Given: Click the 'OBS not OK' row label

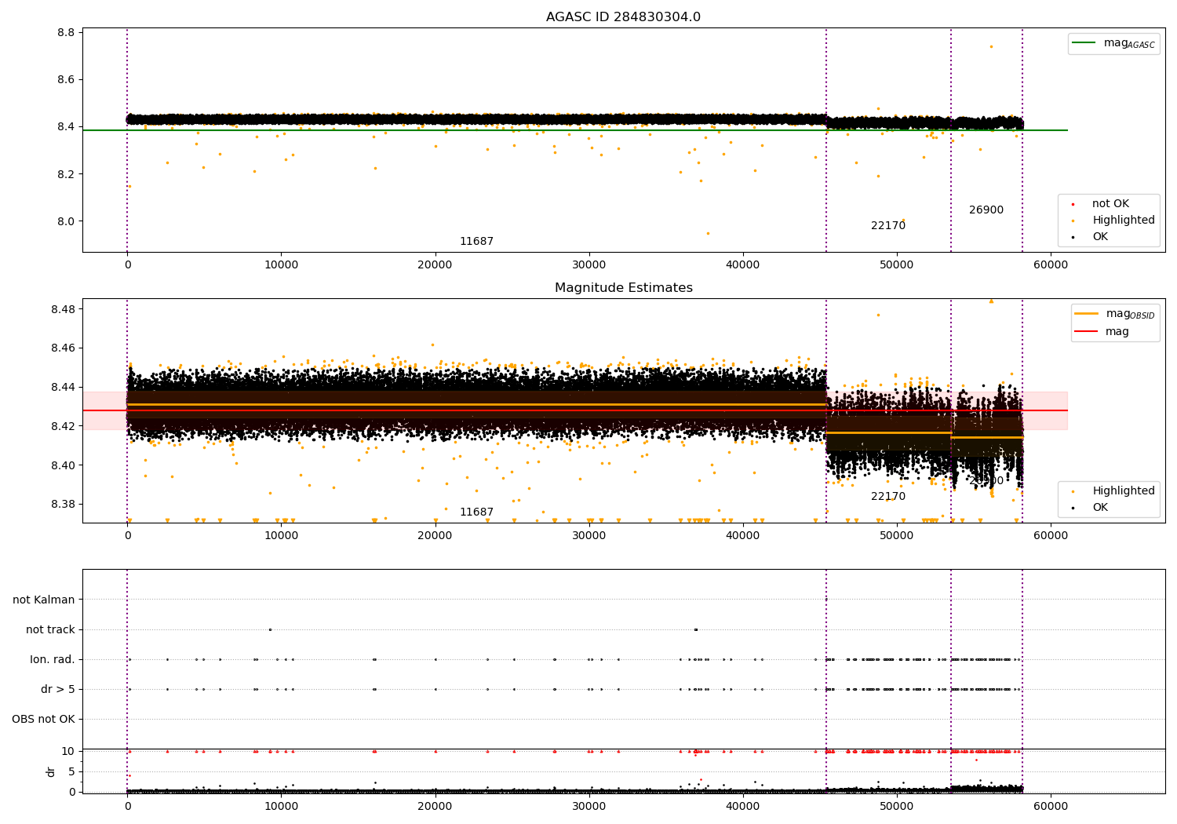Looking at the screenshot, I should tap(43, 720).
